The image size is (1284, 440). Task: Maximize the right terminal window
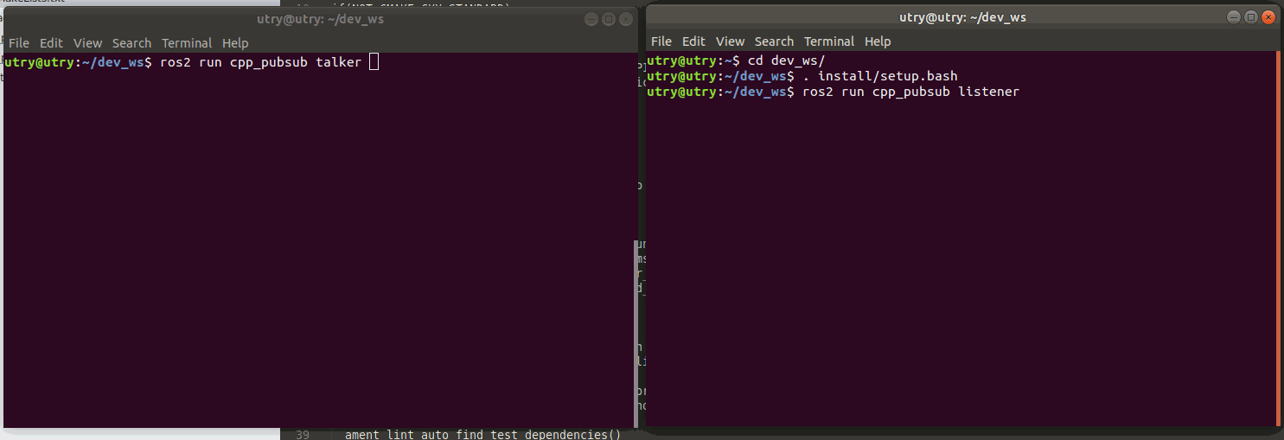[1251, 17]
